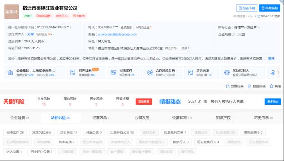Select 终本案件 2 chip
Image resolution: width=284 pixels, height=161 pixels.
[66, 142]
